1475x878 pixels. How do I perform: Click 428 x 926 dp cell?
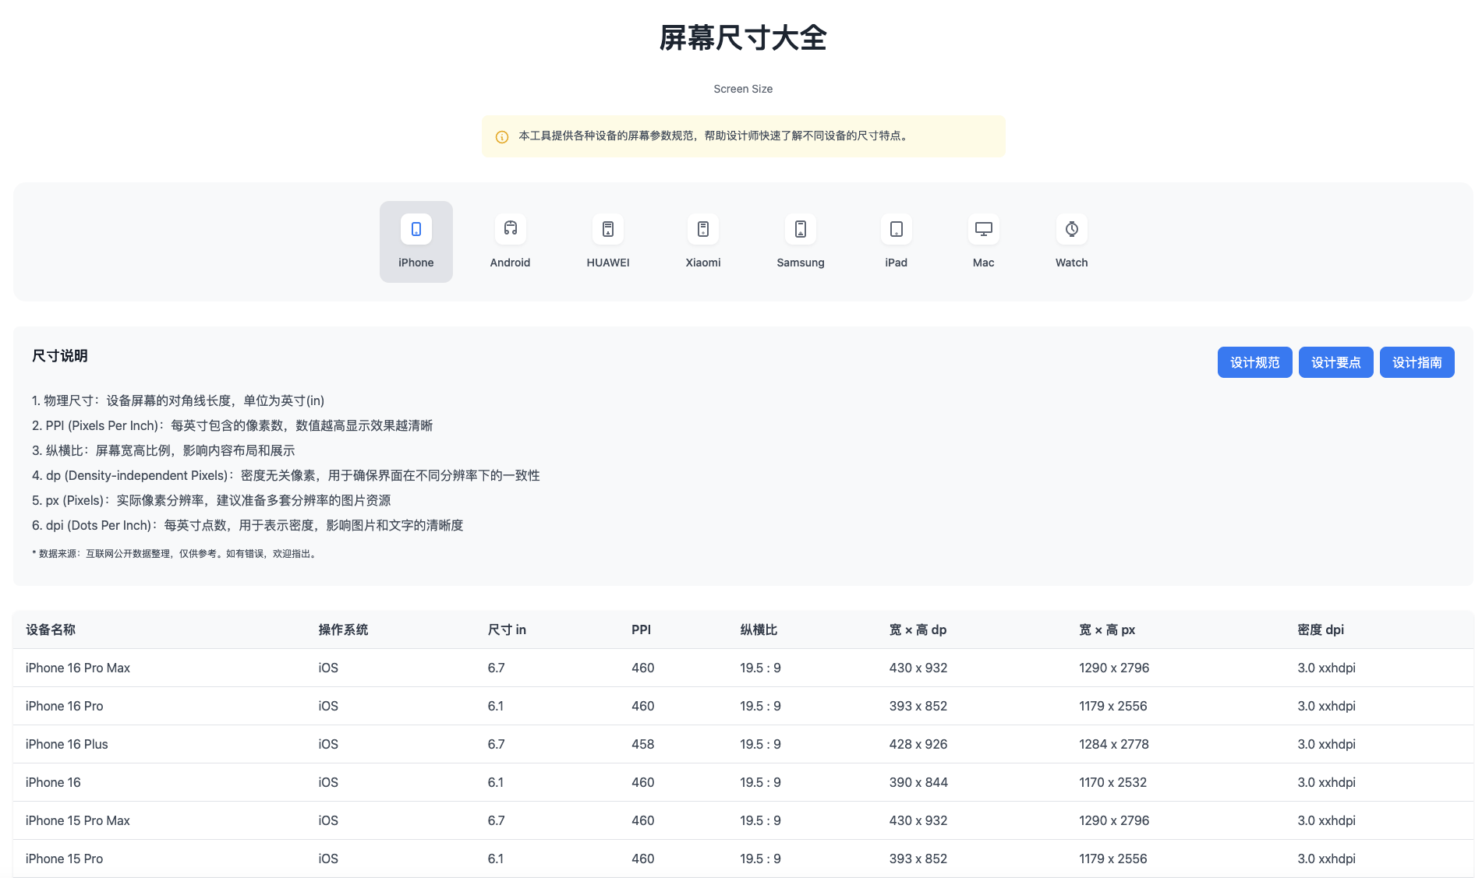coord(918,744)
